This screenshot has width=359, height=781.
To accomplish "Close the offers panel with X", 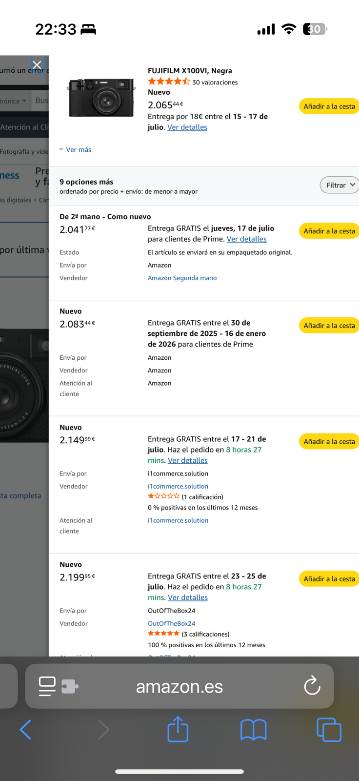I will point(37,64).
